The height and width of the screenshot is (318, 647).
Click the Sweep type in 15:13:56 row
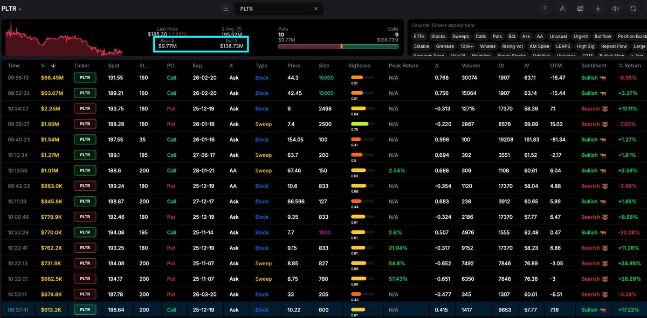(264, 170)
